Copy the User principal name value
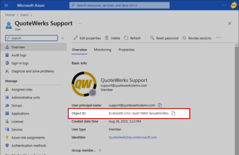 160,105
